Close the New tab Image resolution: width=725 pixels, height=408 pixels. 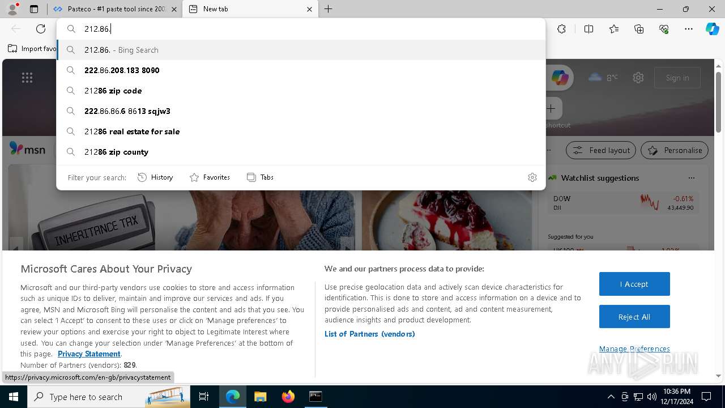click(x=309, y=9)
